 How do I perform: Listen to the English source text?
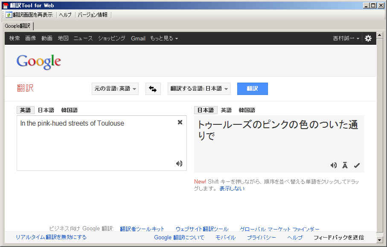[179, 164]
